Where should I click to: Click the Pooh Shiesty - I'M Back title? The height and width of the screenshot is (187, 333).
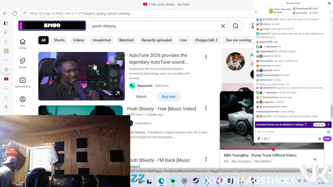click(x=160, y=163)
